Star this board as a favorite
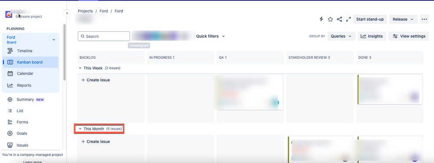 pos(330,19)
